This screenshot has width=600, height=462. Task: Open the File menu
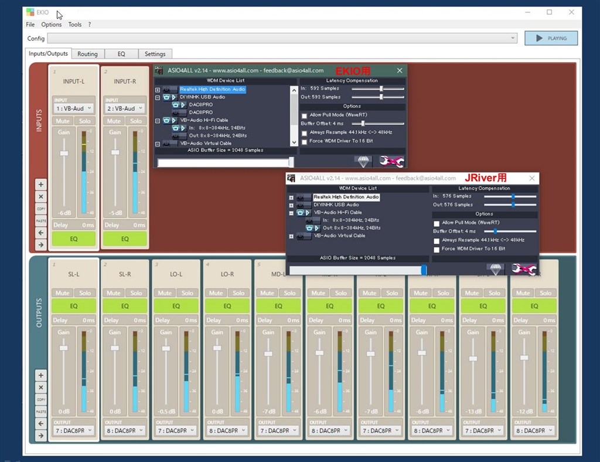click(x=30, y=25)
